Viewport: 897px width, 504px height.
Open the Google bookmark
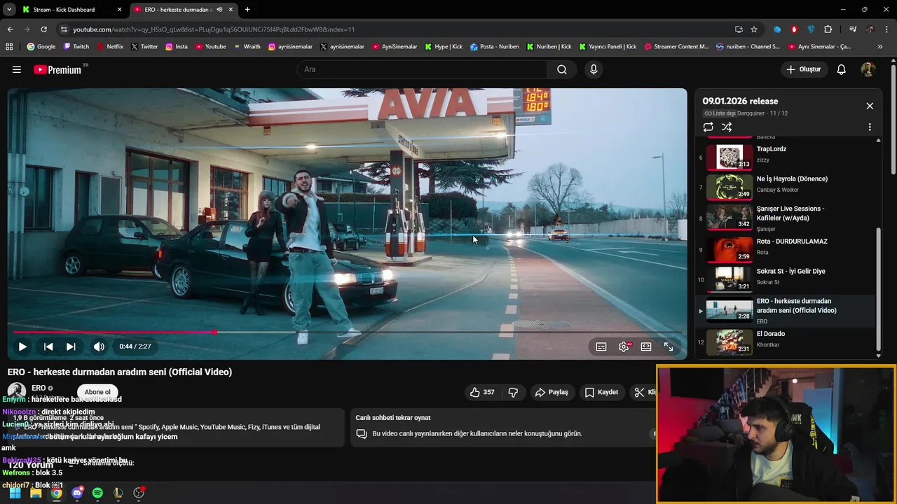pos(41,47)
